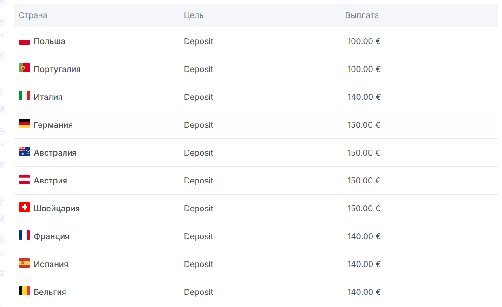The height and width of the screenshot is (307, 502).
Task: Select the Германия country name
Action: (x=53, y=125)
